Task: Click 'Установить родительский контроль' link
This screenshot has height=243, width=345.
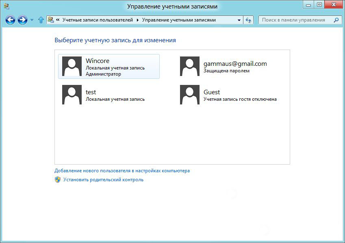Action: 103,180
